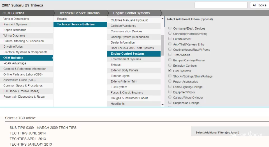Viewport: 269px width, 147px height.
Task: Tick the Equipment/Tools checkbox
Action: point(170,92)
